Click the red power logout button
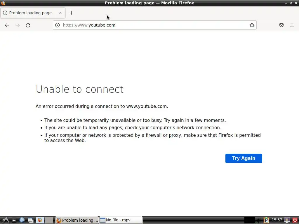This screenshot has height=224, width=299. [x=295, y=220]
